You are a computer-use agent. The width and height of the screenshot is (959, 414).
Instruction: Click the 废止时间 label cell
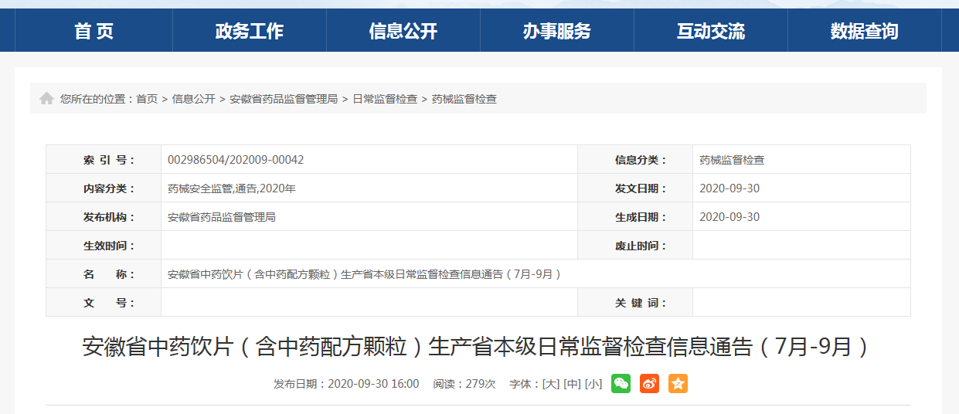click(x=635, y=246)
